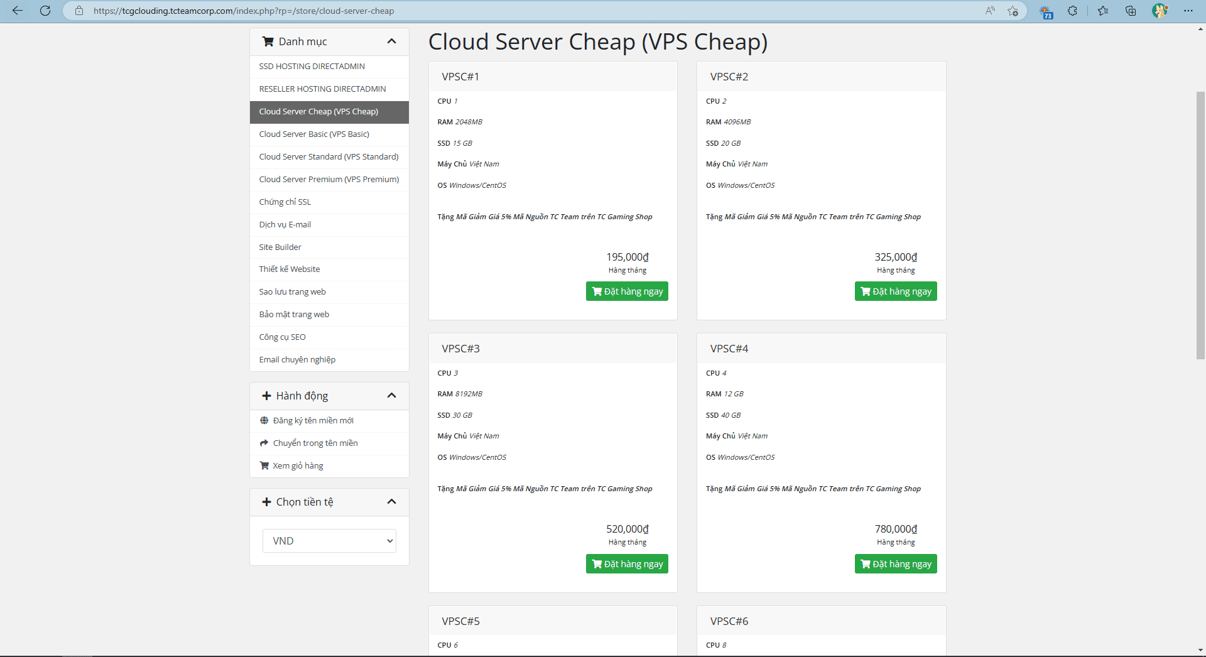This screenshot has height=657, width=1206.
Task: Open the Favorites list icon
Action: point(1103,11)
